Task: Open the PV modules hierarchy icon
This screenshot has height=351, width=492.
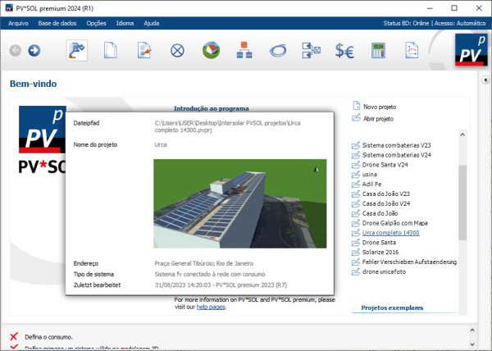Action: pyautogui.click(x=244, y=51)
